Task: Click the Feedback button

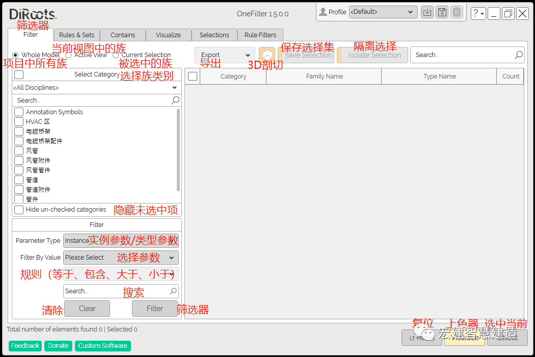Action: pos(25,346)
